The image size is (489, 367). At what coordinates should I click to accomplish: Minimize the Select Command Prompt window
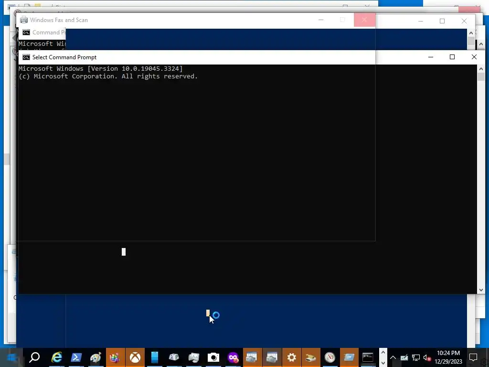click(x=431, y=57)
